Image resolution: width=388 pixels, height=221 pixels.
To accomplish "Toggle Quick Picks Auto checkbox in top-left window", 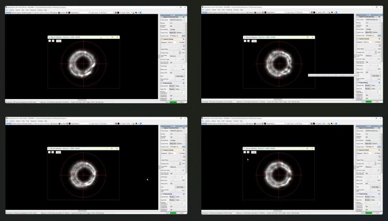I will [x=181, y=50].
